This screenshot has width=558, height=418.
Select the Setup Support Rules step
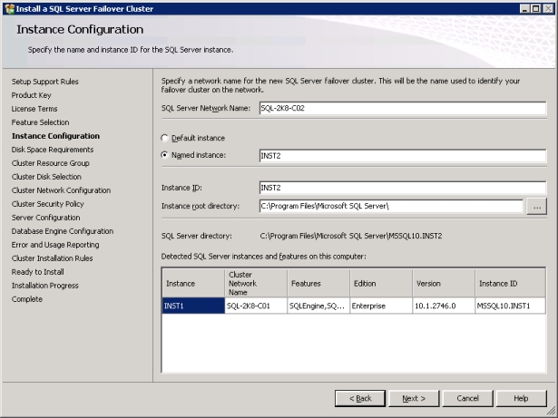tap(44, 82)
